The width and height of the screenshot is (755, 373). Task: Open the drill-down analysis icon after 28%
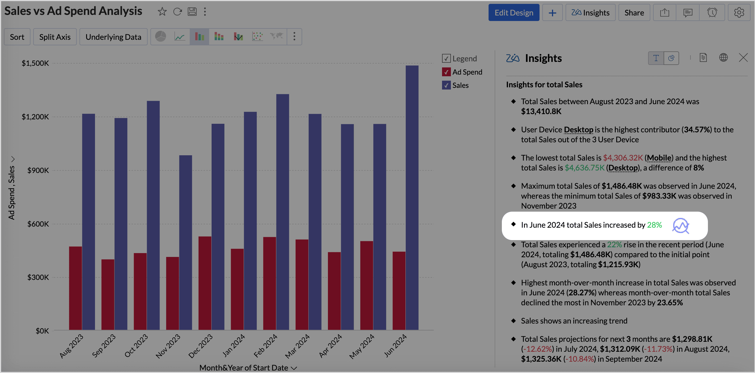(680, 225)
